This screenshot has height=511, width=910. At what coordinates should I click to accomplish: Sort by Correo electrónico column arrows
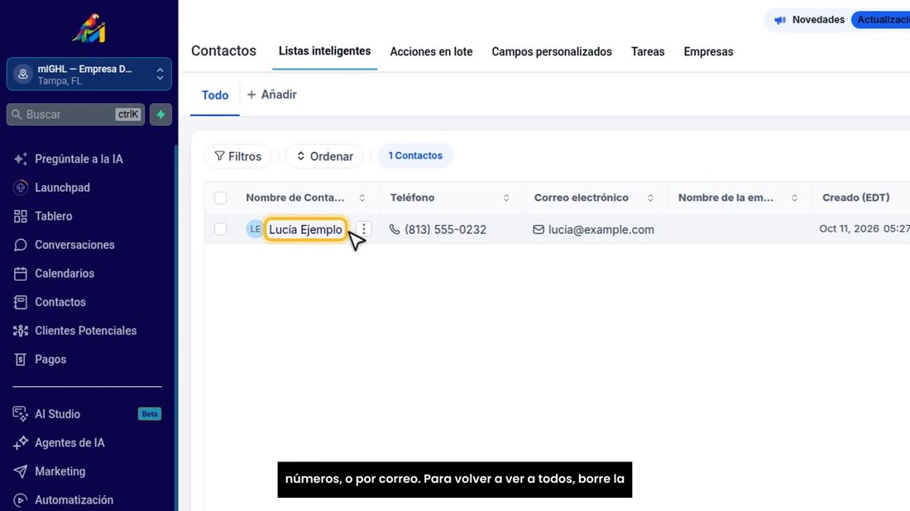(x=650, y=198)
